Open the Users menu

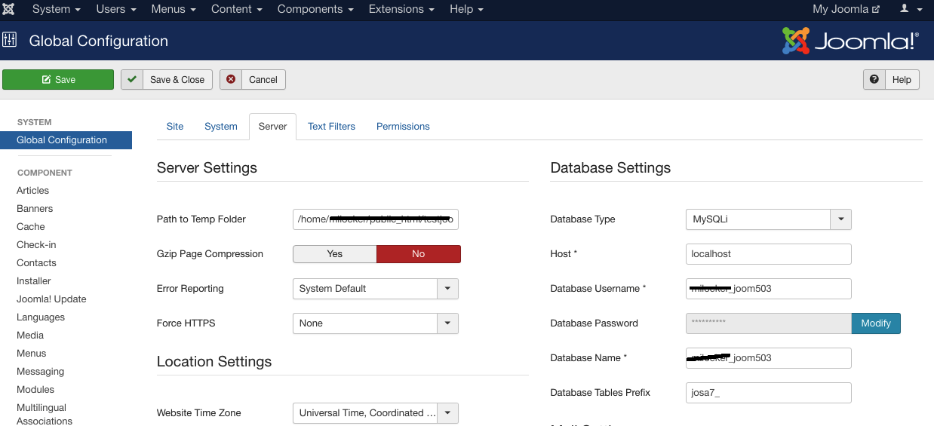point(116,9)
